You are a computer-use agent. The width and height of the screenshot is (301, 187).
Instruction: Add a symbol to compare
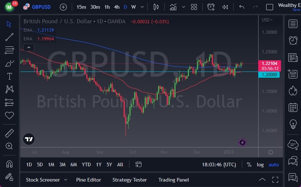[63, 7]
